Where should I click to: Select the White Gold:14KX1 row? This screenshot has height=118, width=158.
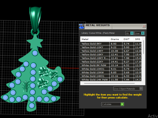(x=111, y=76)
